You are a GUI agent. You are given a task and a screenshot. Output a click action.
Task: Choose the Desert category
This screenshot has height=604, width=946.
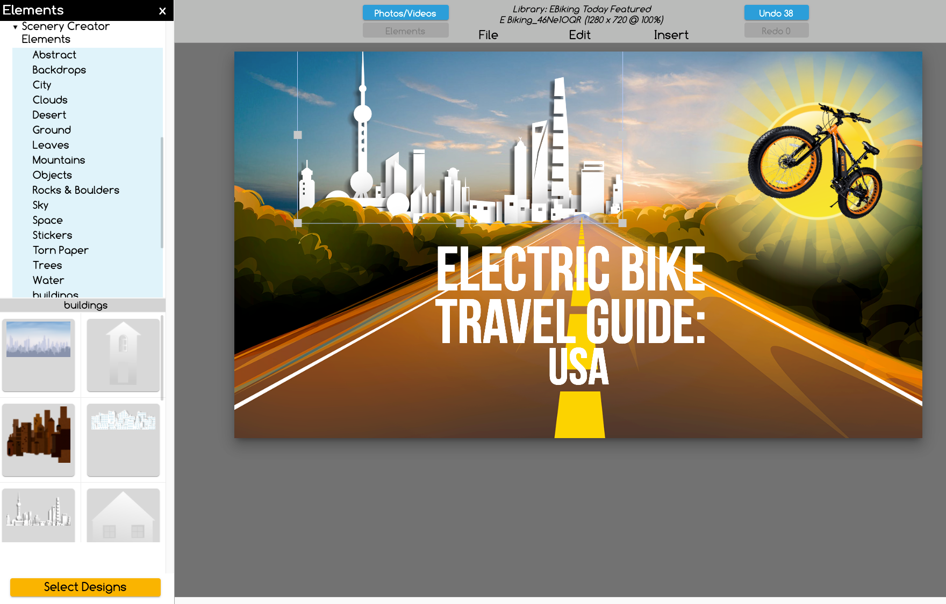click(x=49, y=115)
